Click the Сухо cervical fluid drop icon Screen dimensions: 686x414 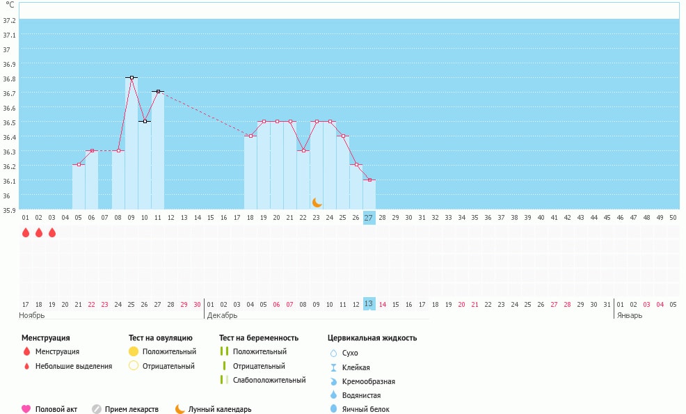pos(333,353)
